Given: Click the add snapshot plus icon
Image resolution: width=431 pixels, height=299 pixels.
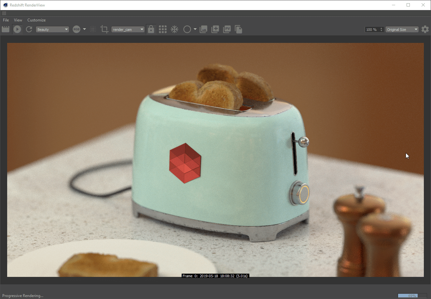Looking at the screenshot, I should (215, 29).
